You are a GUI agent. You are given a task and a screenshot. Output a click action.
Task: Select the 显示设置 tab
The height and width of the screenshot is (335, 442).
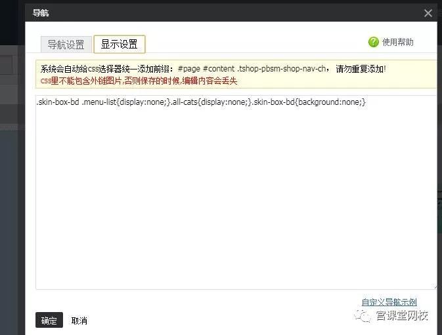120,44
